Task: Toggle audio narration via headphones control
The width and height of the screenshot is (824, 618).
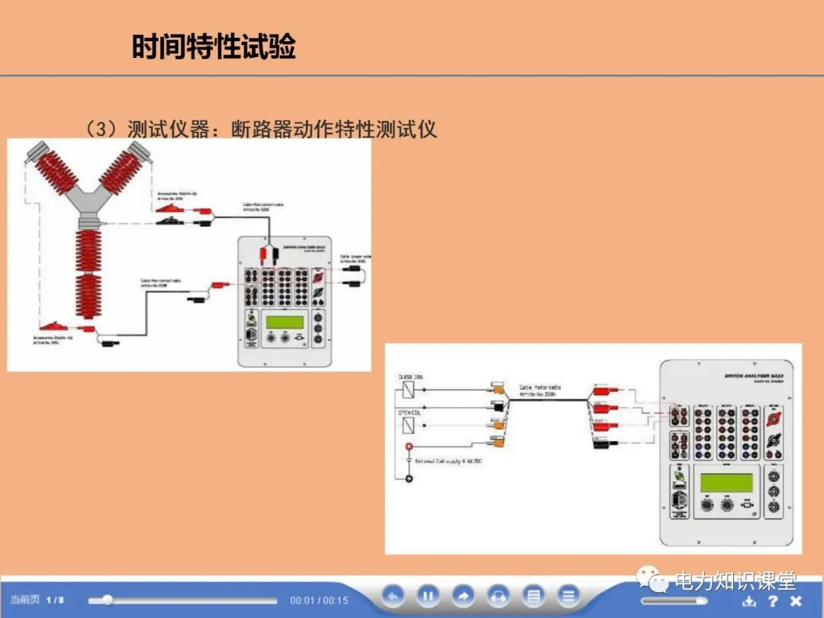Action: pos(499,597)
